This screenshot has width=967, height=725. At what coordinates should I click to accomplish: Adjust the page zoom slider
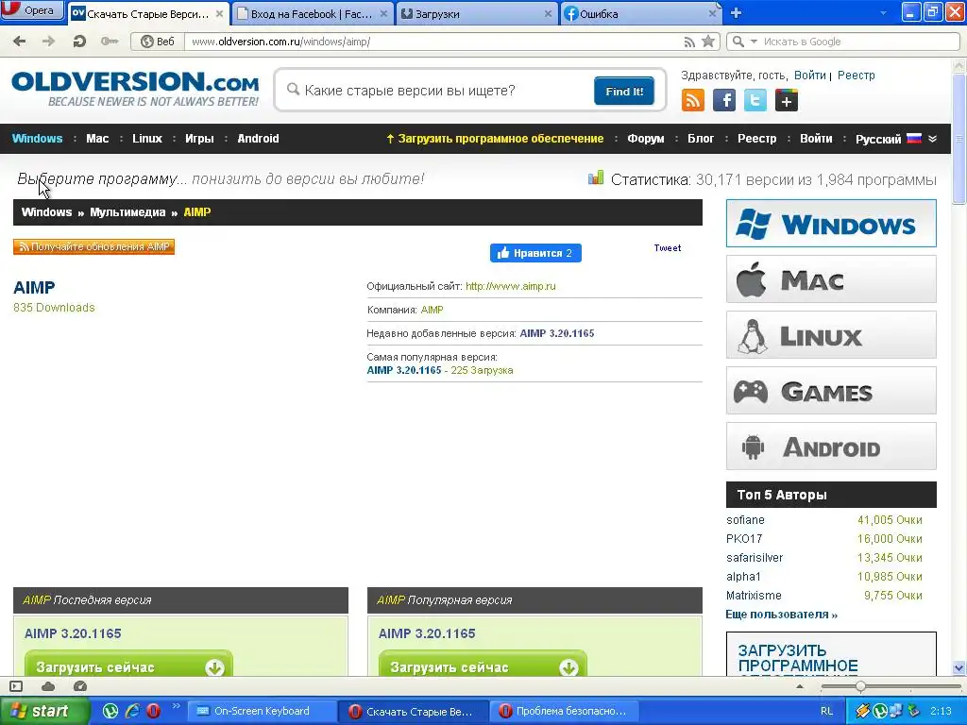pyautogui.click(x=859, y=686)
